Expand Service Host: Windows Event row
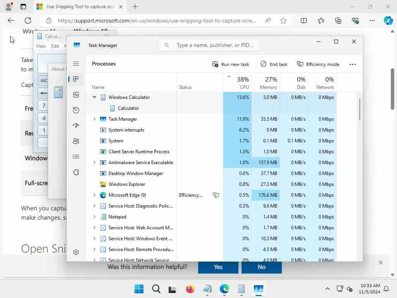 coord(95,239)
